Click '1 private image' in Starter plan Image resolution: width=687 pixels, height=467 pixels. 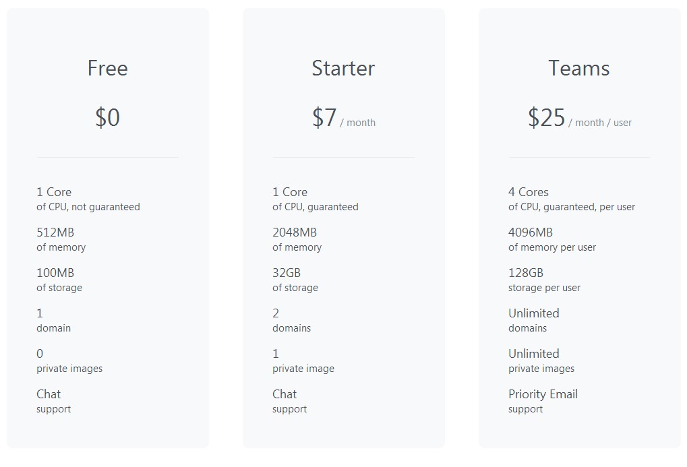pos(303,361)
